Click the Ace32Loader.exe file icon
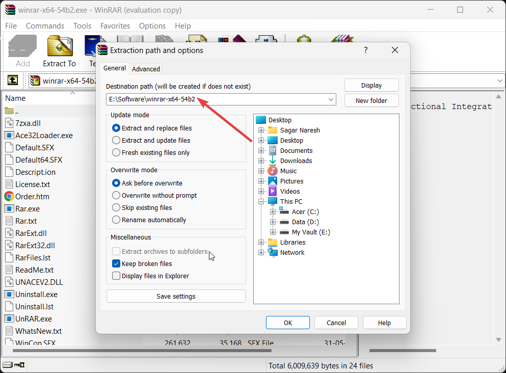The width and height of the screenshot is (506, 373). pyautogui.click(x=9, y=135)
